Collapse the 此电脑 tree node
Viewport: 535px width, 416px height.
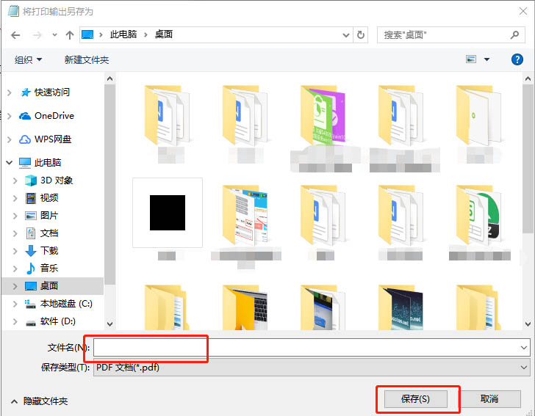click(9, 163)
